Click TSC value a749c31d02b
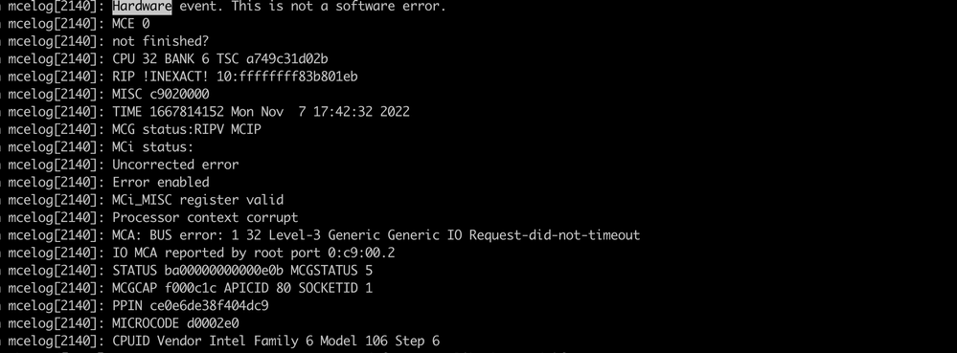Image resolution: width=957 pixels, height=353 pixels. [286, 59]
